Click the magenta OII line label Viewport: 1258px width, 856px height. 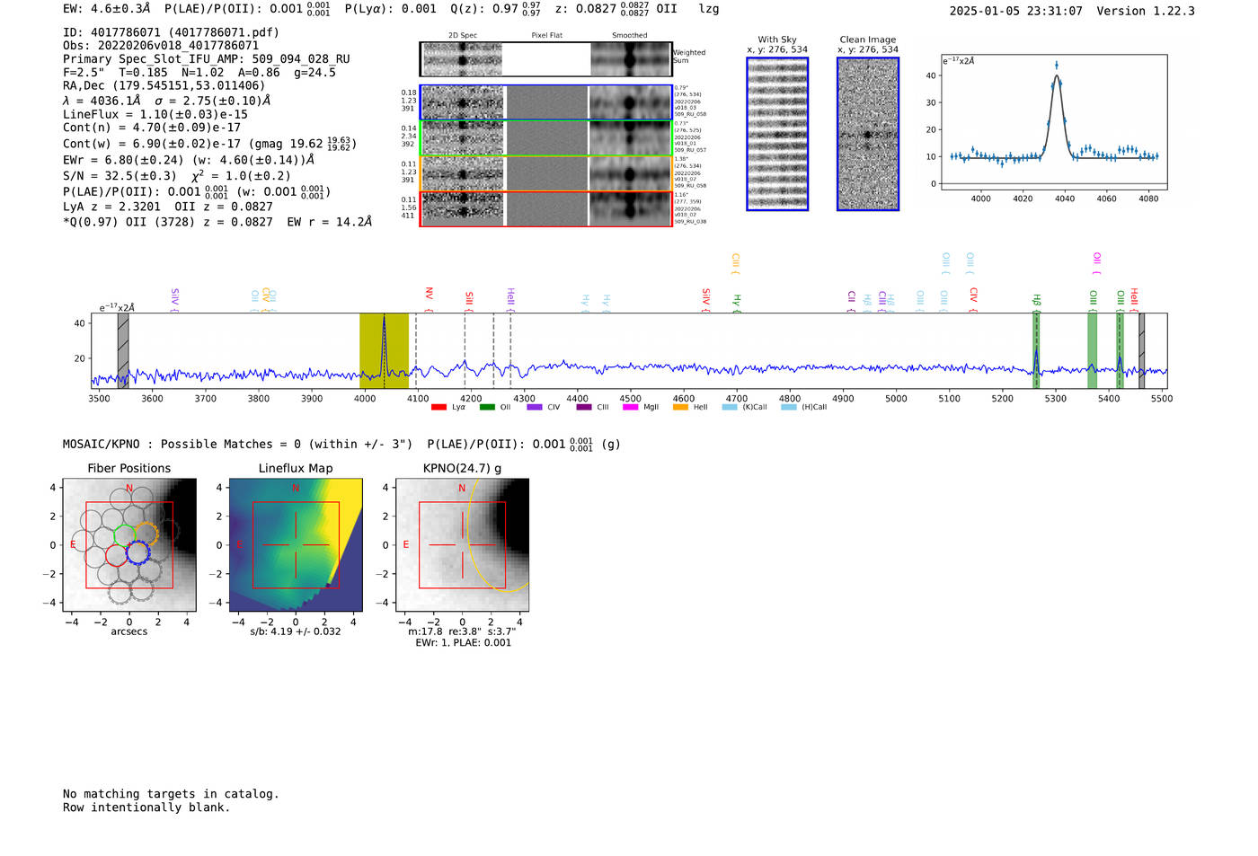click(x=1096, y=263)
